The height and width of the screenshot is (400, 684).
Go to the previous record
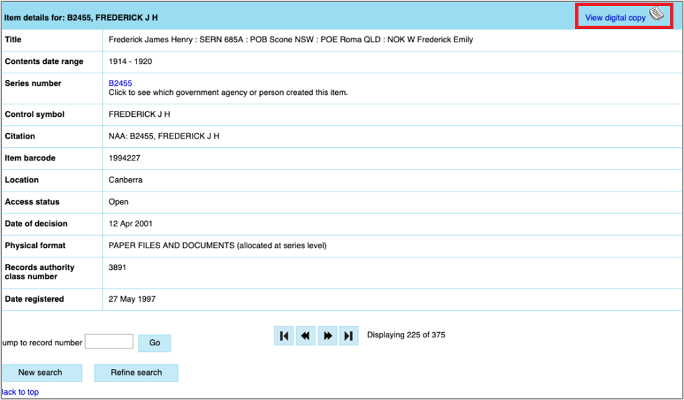click(x=305, y=336)
